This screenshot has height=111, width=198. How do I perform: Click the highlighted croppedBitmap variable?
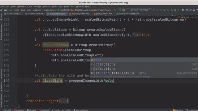pyautogui.click(x=56, y=45)
